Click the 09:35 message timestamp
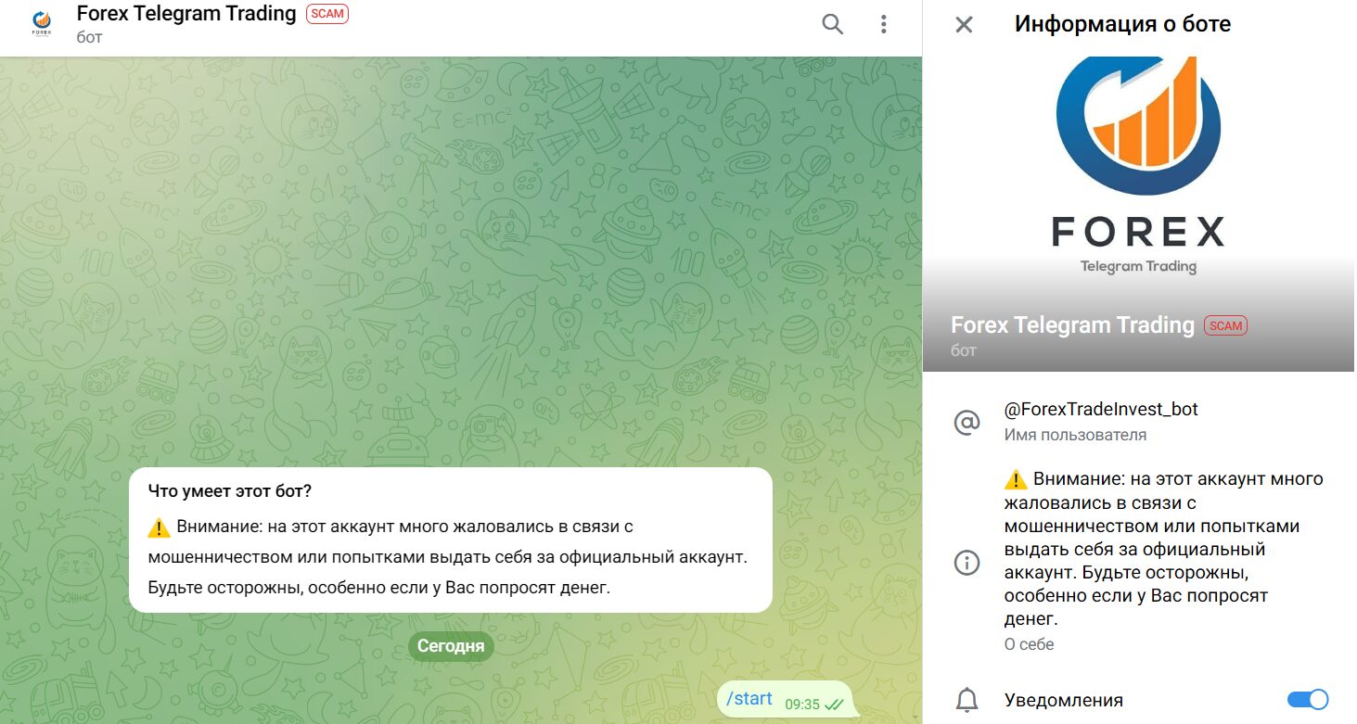The height and width of the screenshot is (724, 1357). tap(802, 705)
